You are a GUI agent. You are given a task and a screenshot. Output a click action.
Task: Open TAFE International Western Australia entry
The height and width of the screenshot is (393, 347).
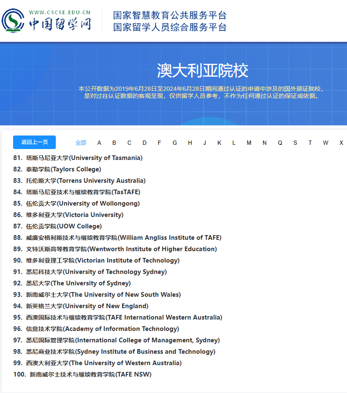[x=117, y=317]
